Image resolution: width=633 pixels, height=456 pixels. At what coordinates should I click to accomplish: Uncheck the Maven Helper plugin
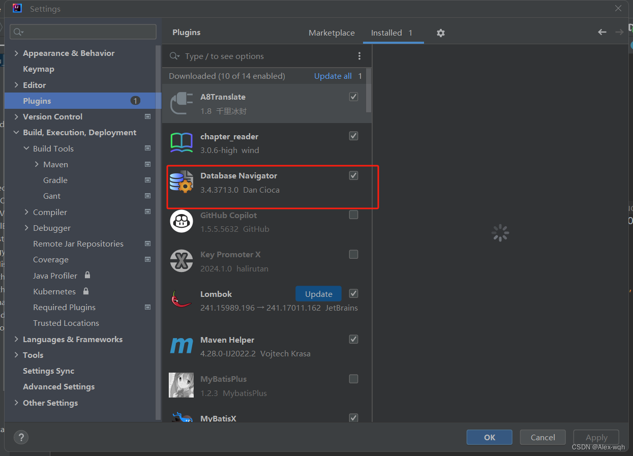(354, 339)
